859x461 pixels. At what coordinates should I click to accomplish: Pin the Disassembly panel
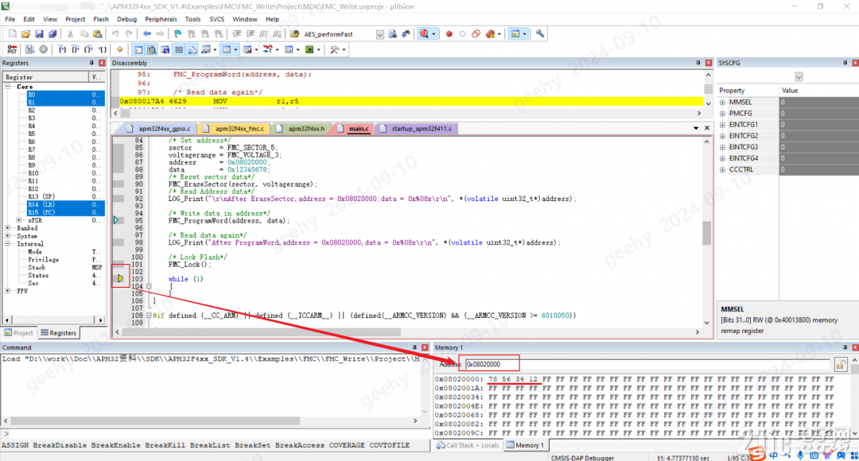tap(698, 63)
